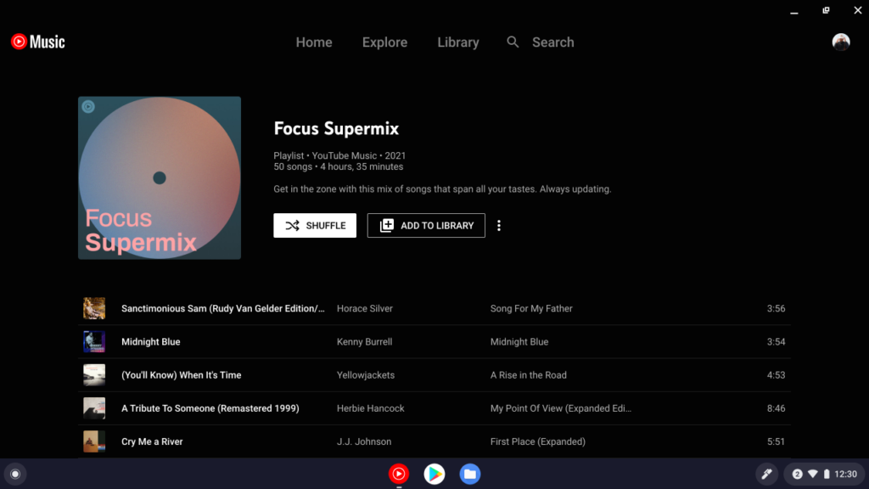869x489 pixels.
Task: Open album Song For My Father
Action: click(531, 308)
